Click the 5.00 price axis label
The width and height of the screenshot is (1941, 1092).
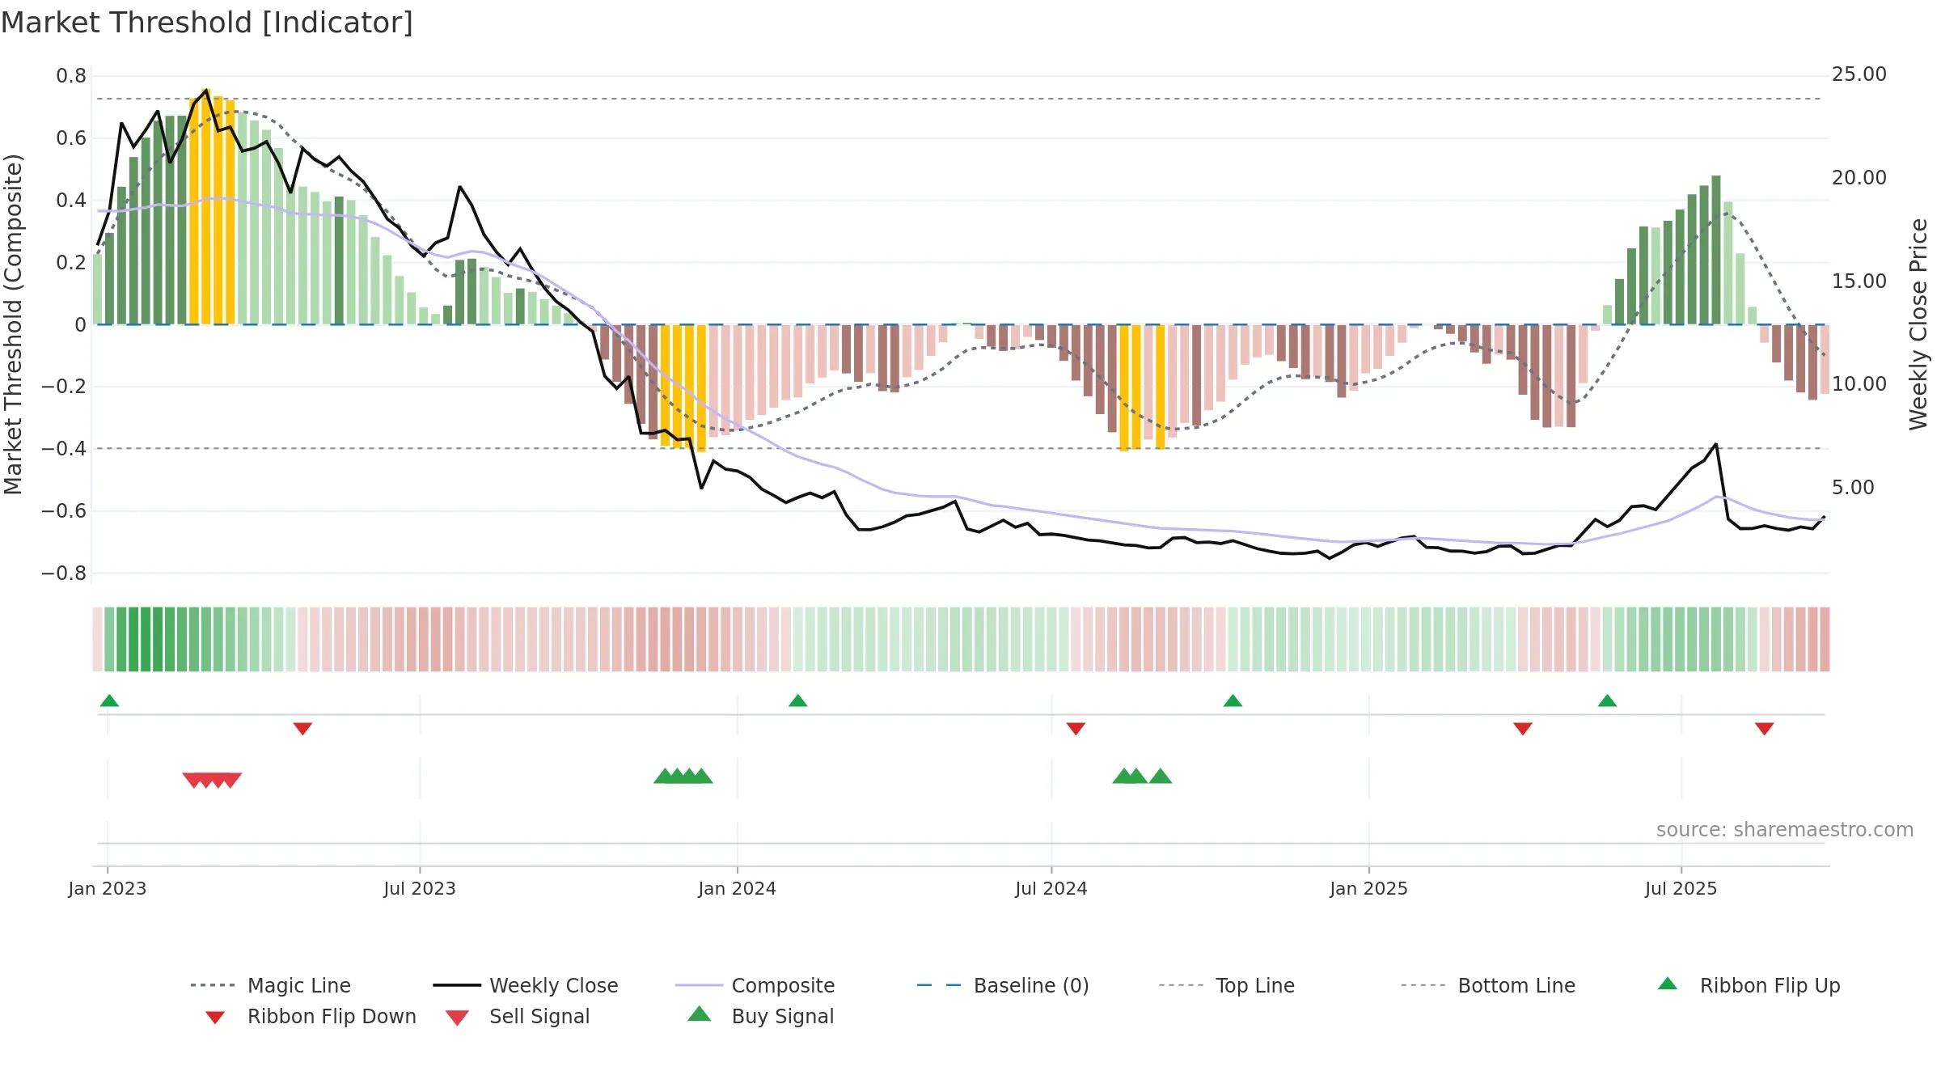point(1853,488)
